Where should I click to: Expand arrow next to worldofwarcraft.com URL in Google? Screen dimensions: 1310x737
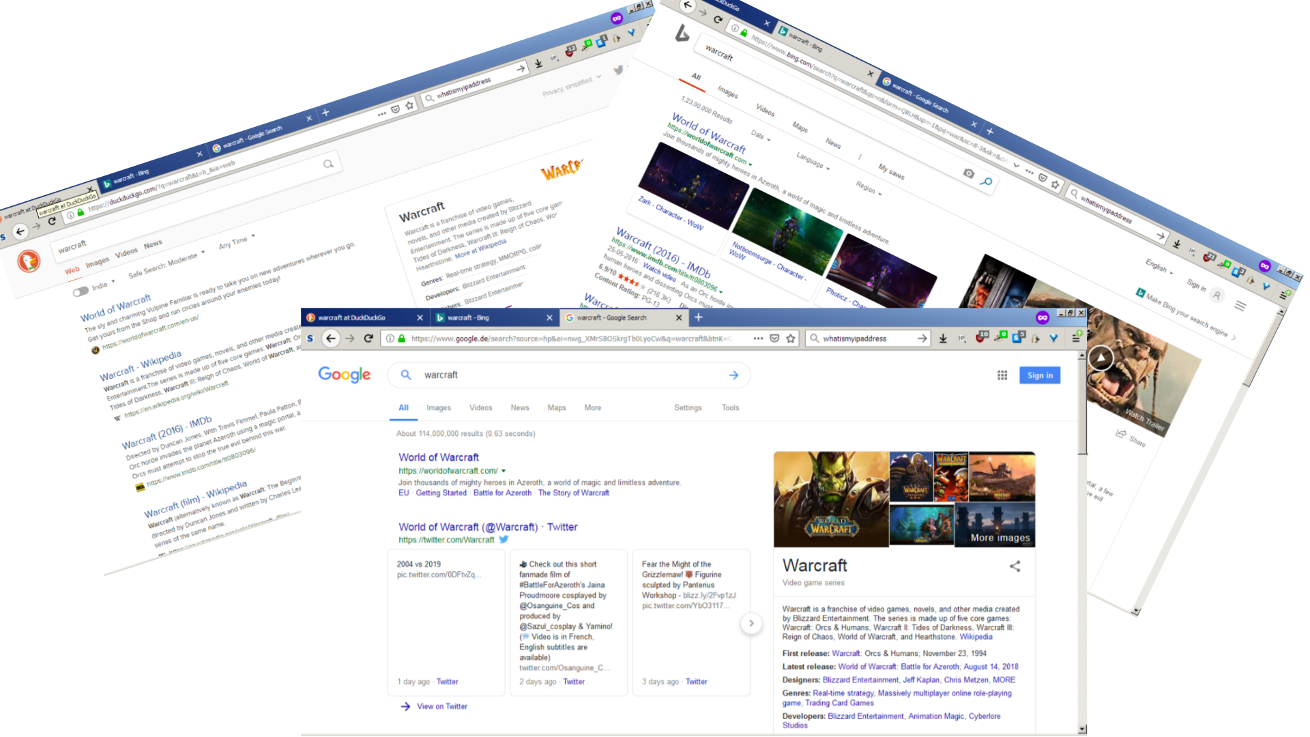(504, 471)
